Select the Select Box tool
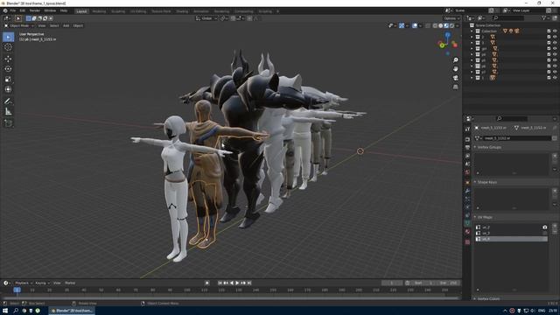 tap(8, 37)
